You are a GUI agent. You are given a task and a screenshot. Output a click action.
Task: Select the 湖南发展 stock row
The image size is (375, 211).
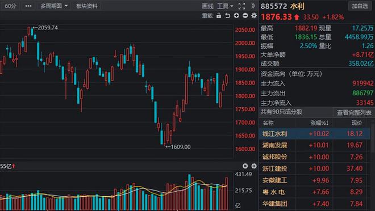315,145
